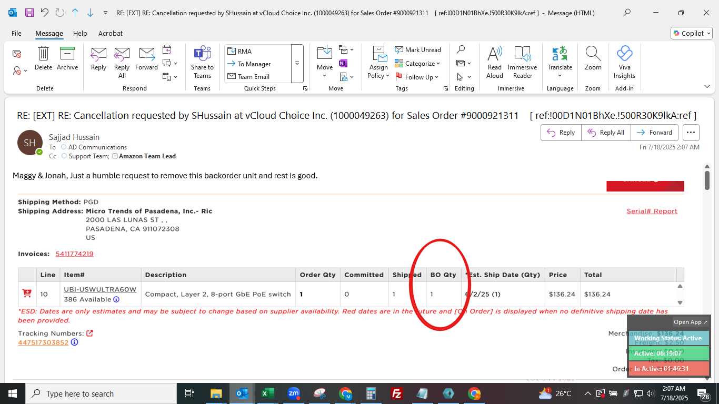Expand the Quick Steps gallery
The height and width of the screenshot is (404, 719).
click(x=297, y=64)
